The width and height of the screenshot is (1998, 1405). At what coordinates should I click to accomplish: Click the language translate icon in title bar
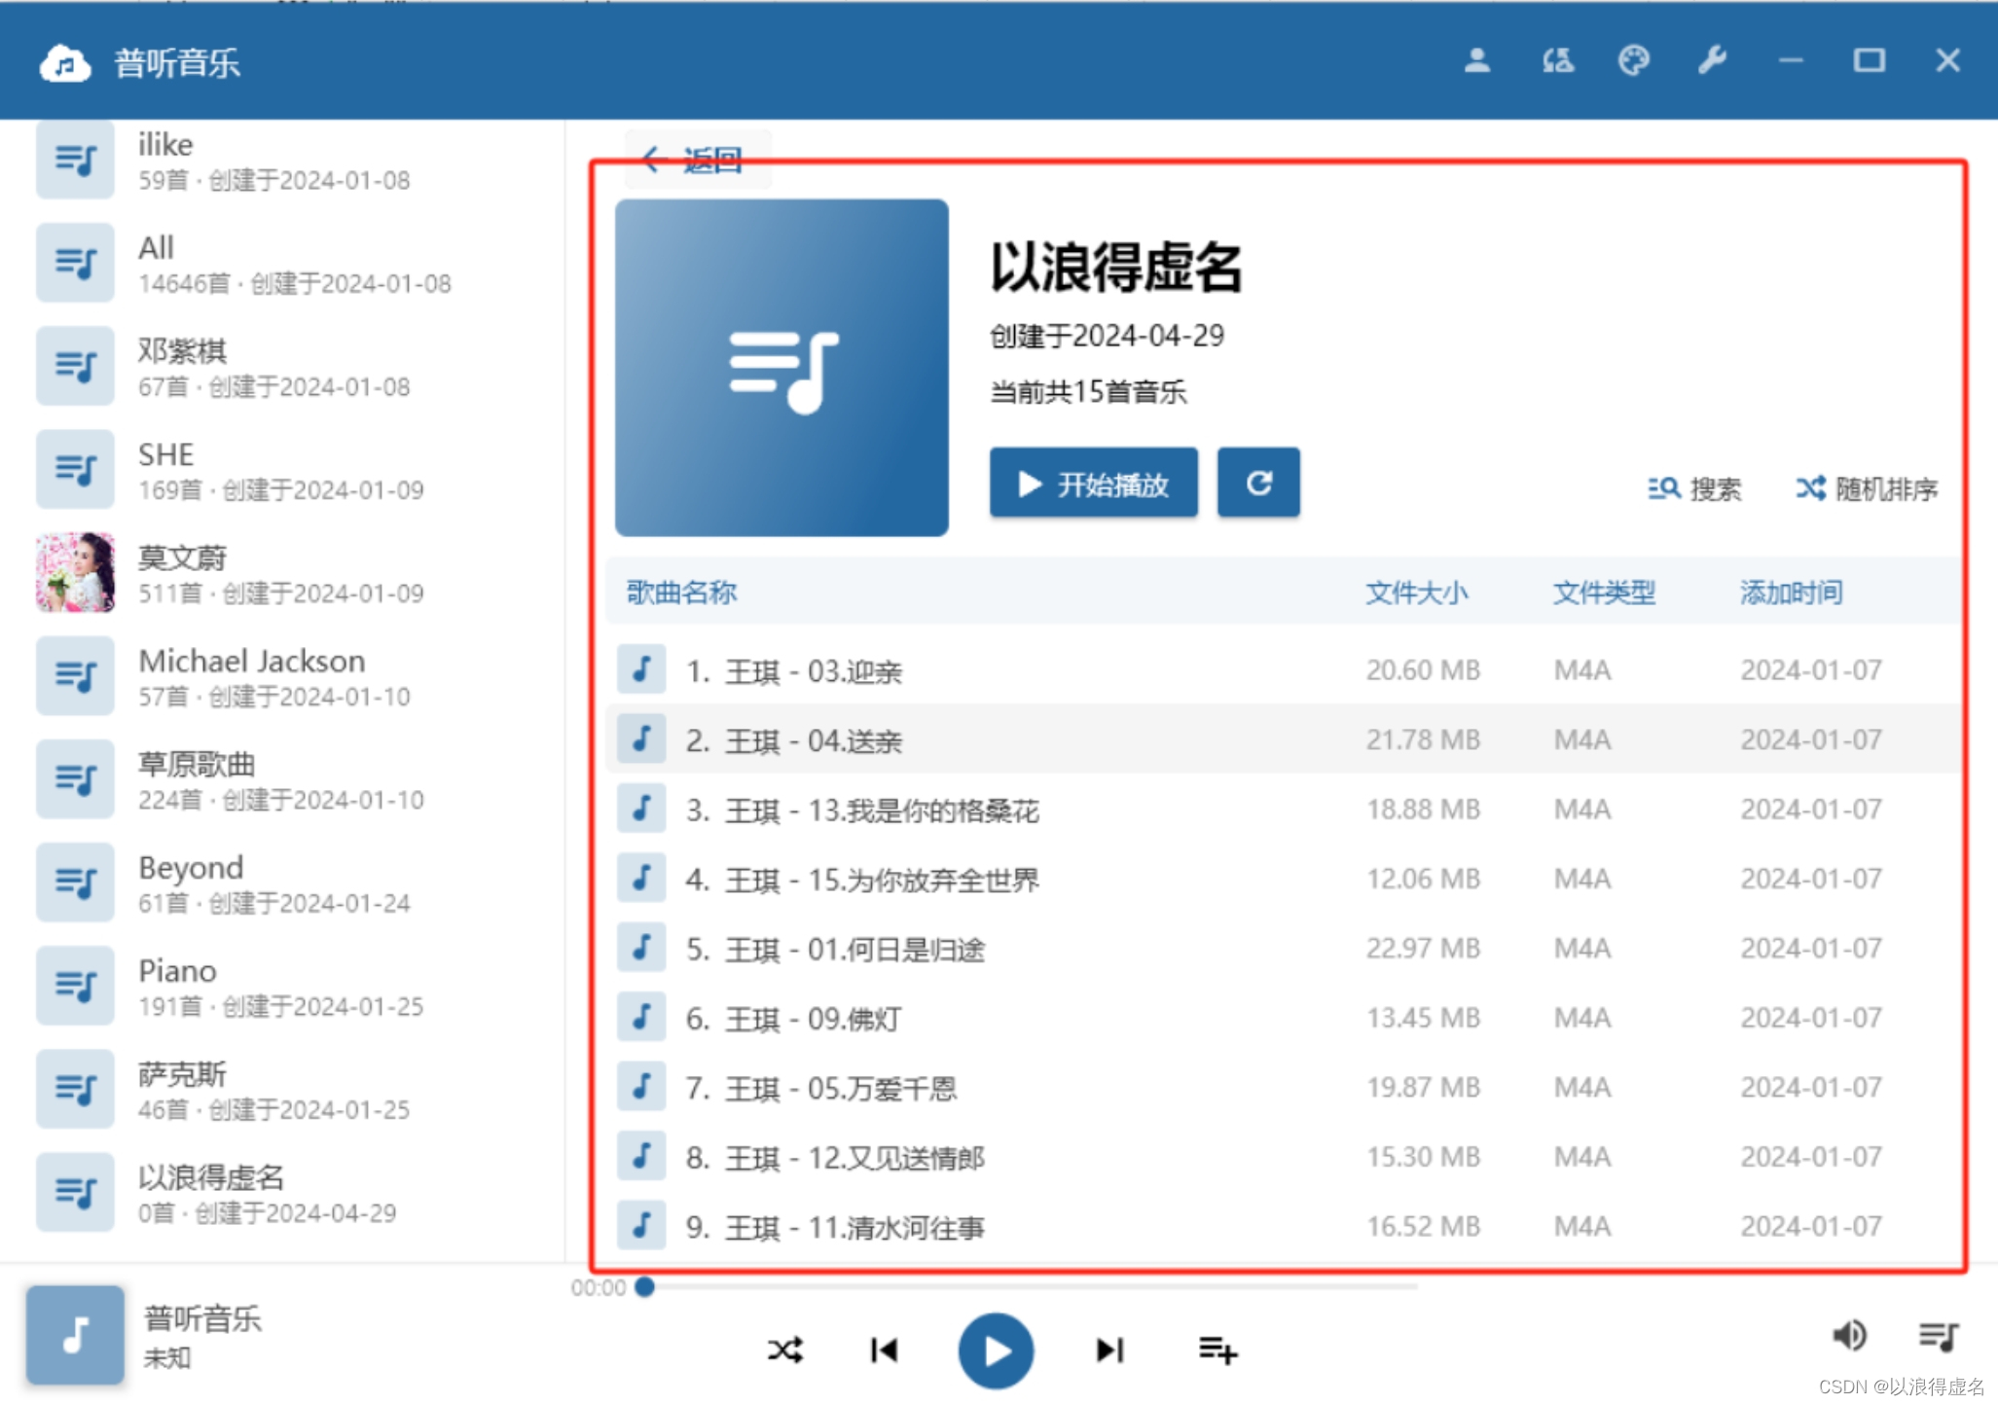[1556, 60]
